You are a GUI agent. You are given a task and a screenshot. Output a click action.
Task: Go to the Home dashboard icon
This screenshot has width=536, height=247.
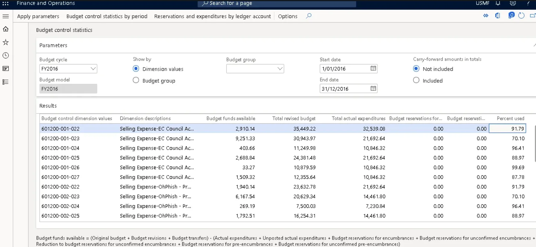click(6, 29)
